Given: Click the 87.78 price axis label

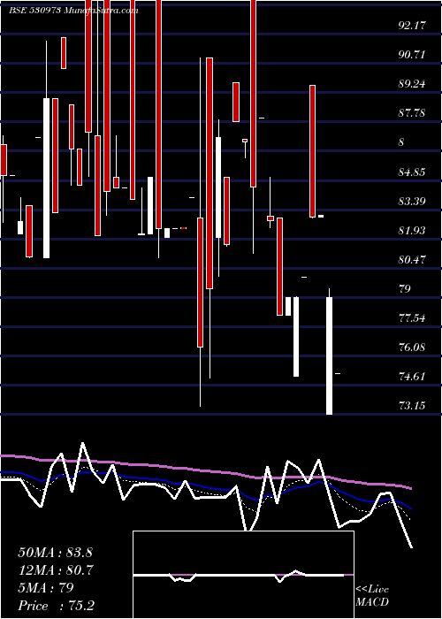Looking at the screenshot, I should click(412, 113).
